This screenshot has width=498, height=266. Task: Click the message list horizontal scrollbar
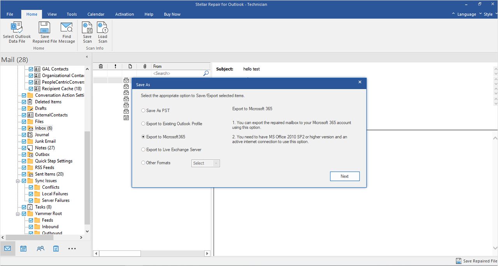click(x=120, y=254)
